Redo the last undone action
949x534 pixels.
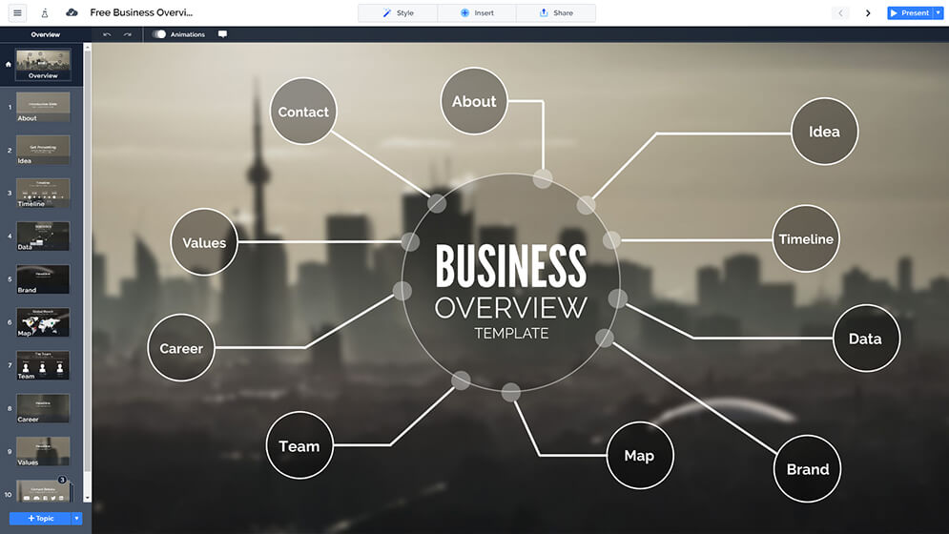point(127,34)
